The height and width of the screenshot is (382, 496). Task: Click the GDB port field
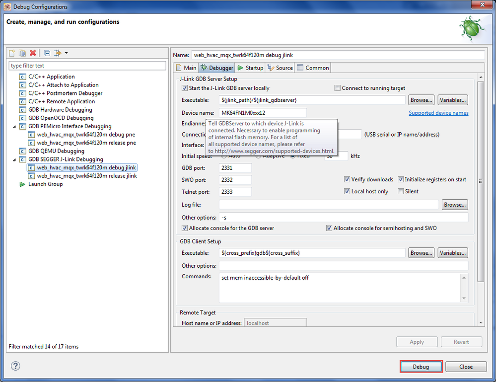pyautogui.click(x=235, y=168)
